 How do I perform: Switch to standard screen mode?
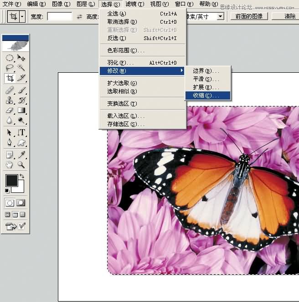(8, 215)
